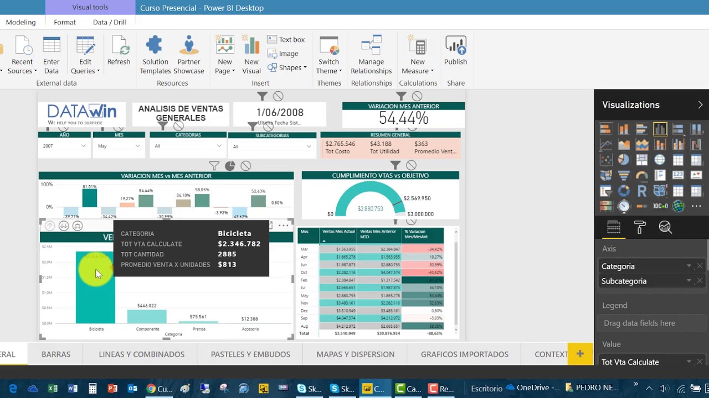Open LINEAS Y COMBINADOS page tab

pyautogui.click(x=142, y=354)
